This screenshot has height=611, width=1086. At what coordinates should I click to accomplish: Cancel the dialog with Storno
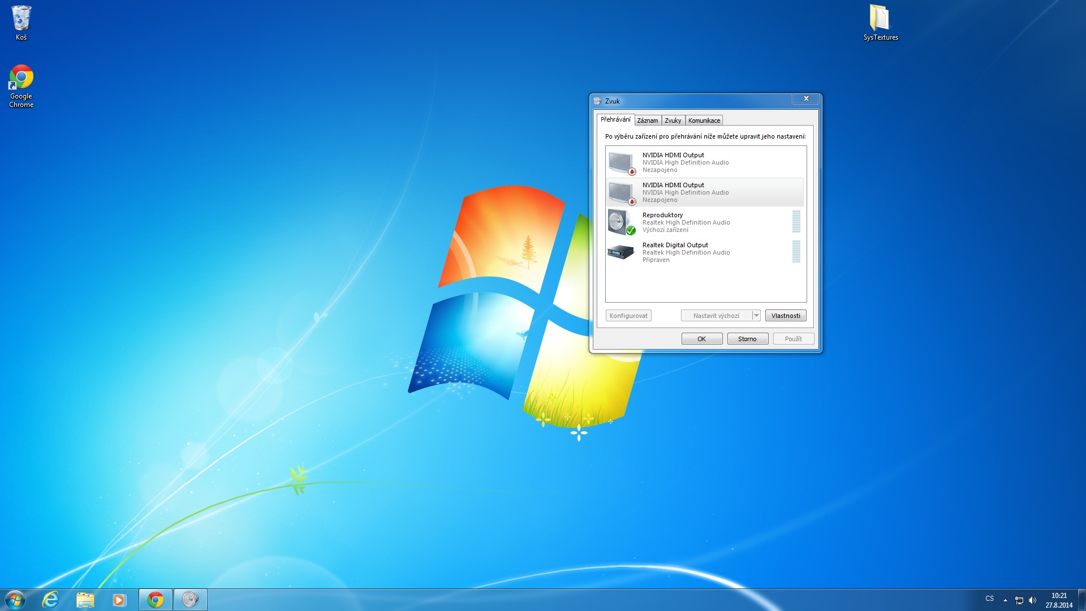(x=747, y=339)
